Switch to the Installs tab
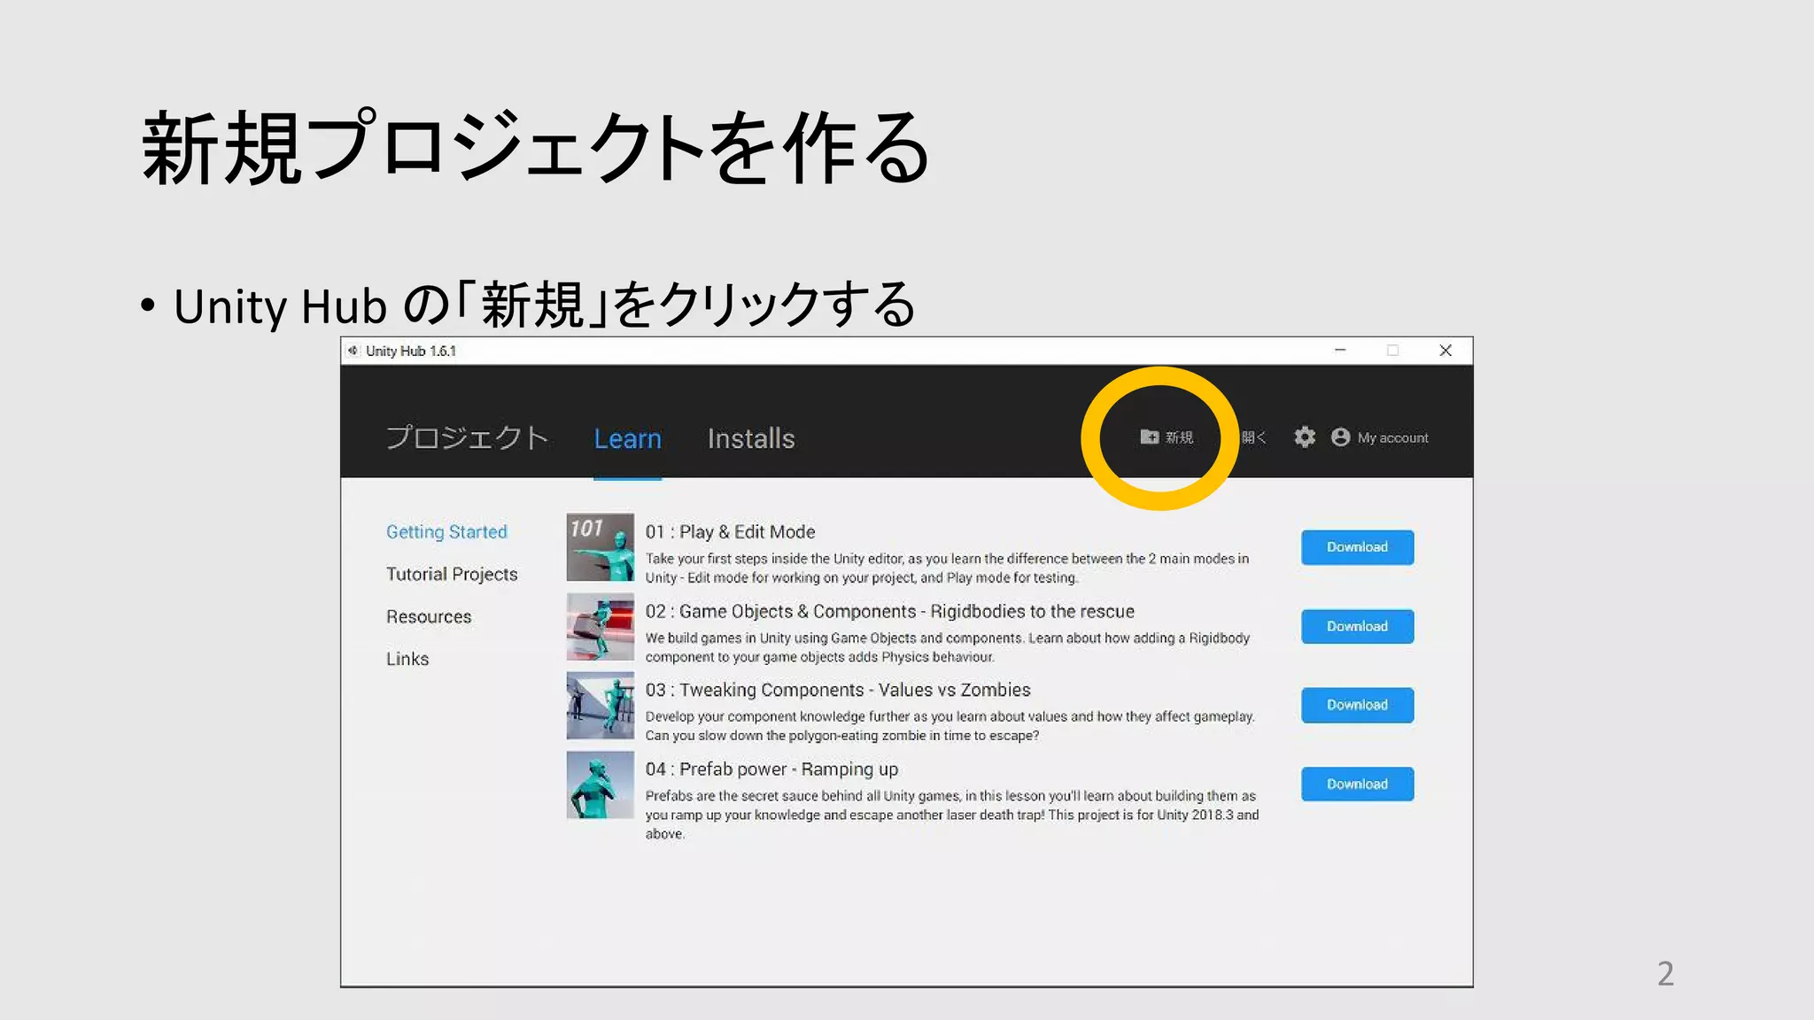 [x=751, y=438]
